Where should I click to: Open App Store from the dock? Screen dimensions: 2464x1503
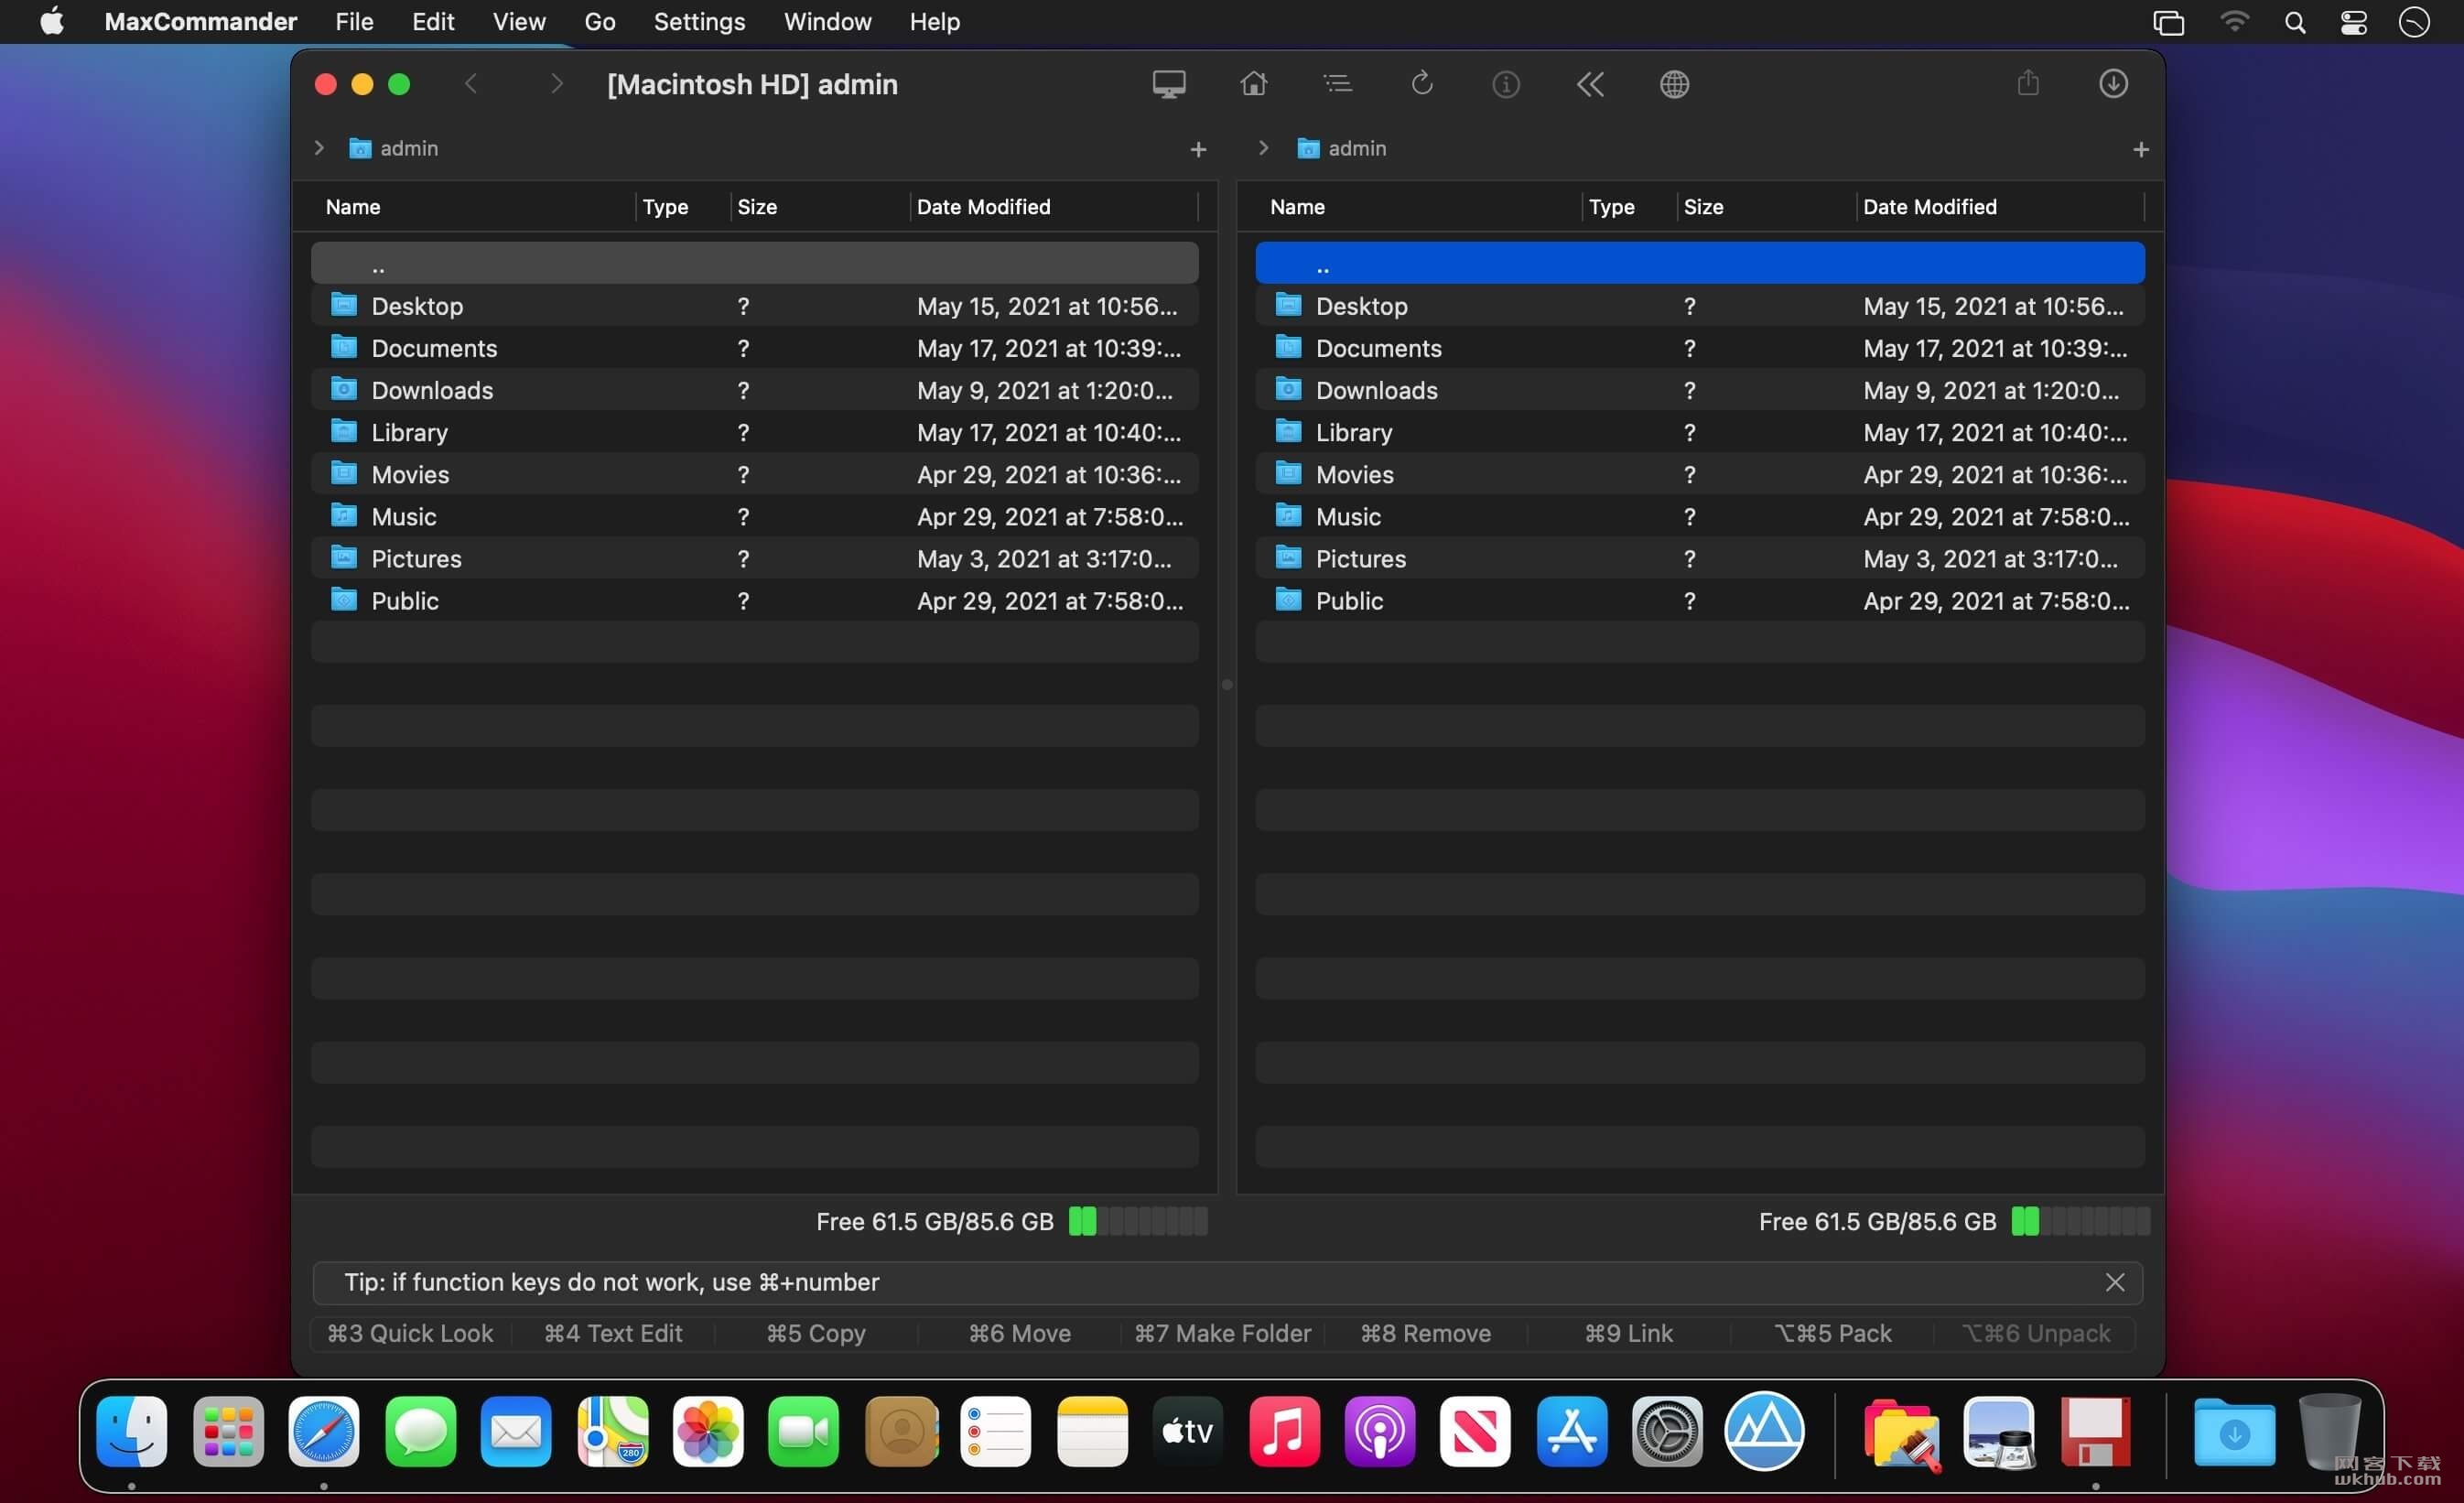[1571, 1431]
